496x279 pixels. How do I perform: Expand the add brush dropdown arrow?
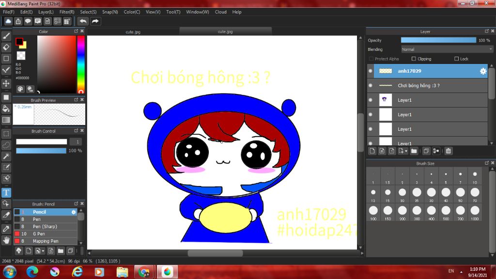point(44,251)
